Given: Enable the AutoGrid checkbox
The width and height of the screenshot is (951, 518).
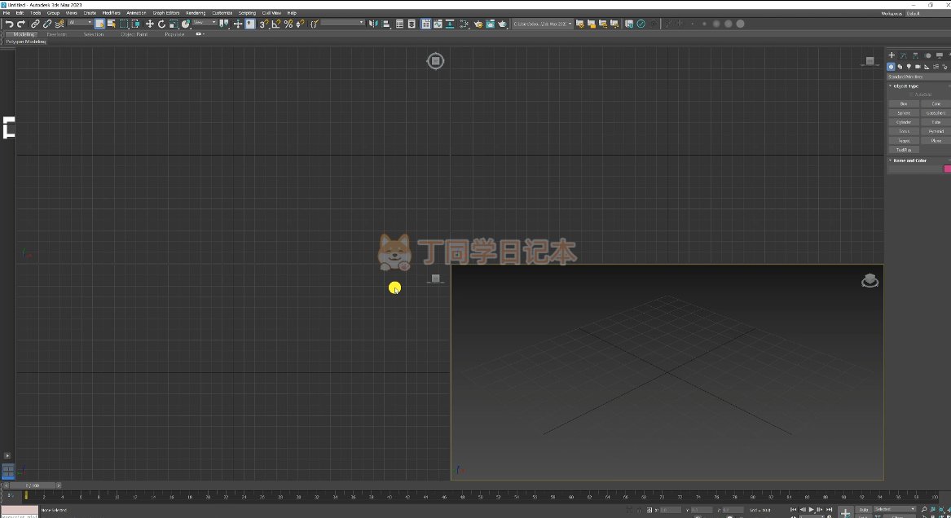Looking at the screenshot, I should (912, 94).
